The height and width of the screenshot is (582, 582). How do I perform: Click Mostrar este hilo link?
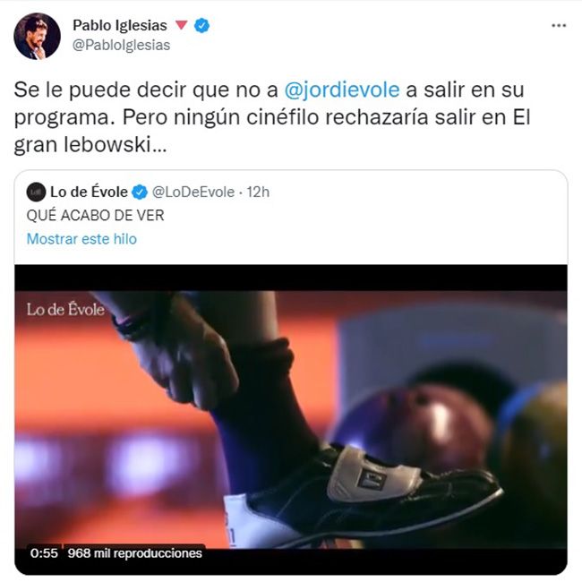click(81, 239)
